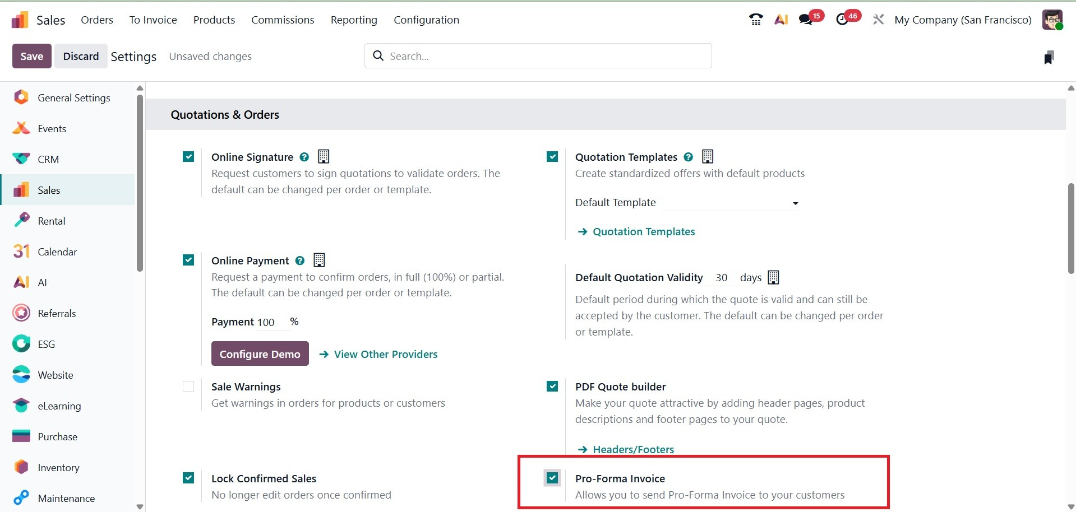This screenshot has width=1076, height=512.
Task: Disable the Lock Confirmed Sales checkbox
Action: [x=188, y=478]
